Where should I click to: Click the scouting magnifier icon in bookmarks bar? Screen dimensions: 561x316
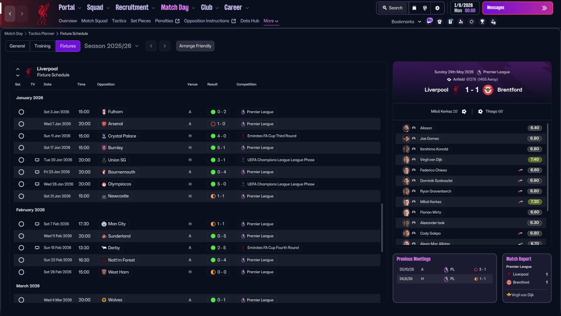pos(461,22)
